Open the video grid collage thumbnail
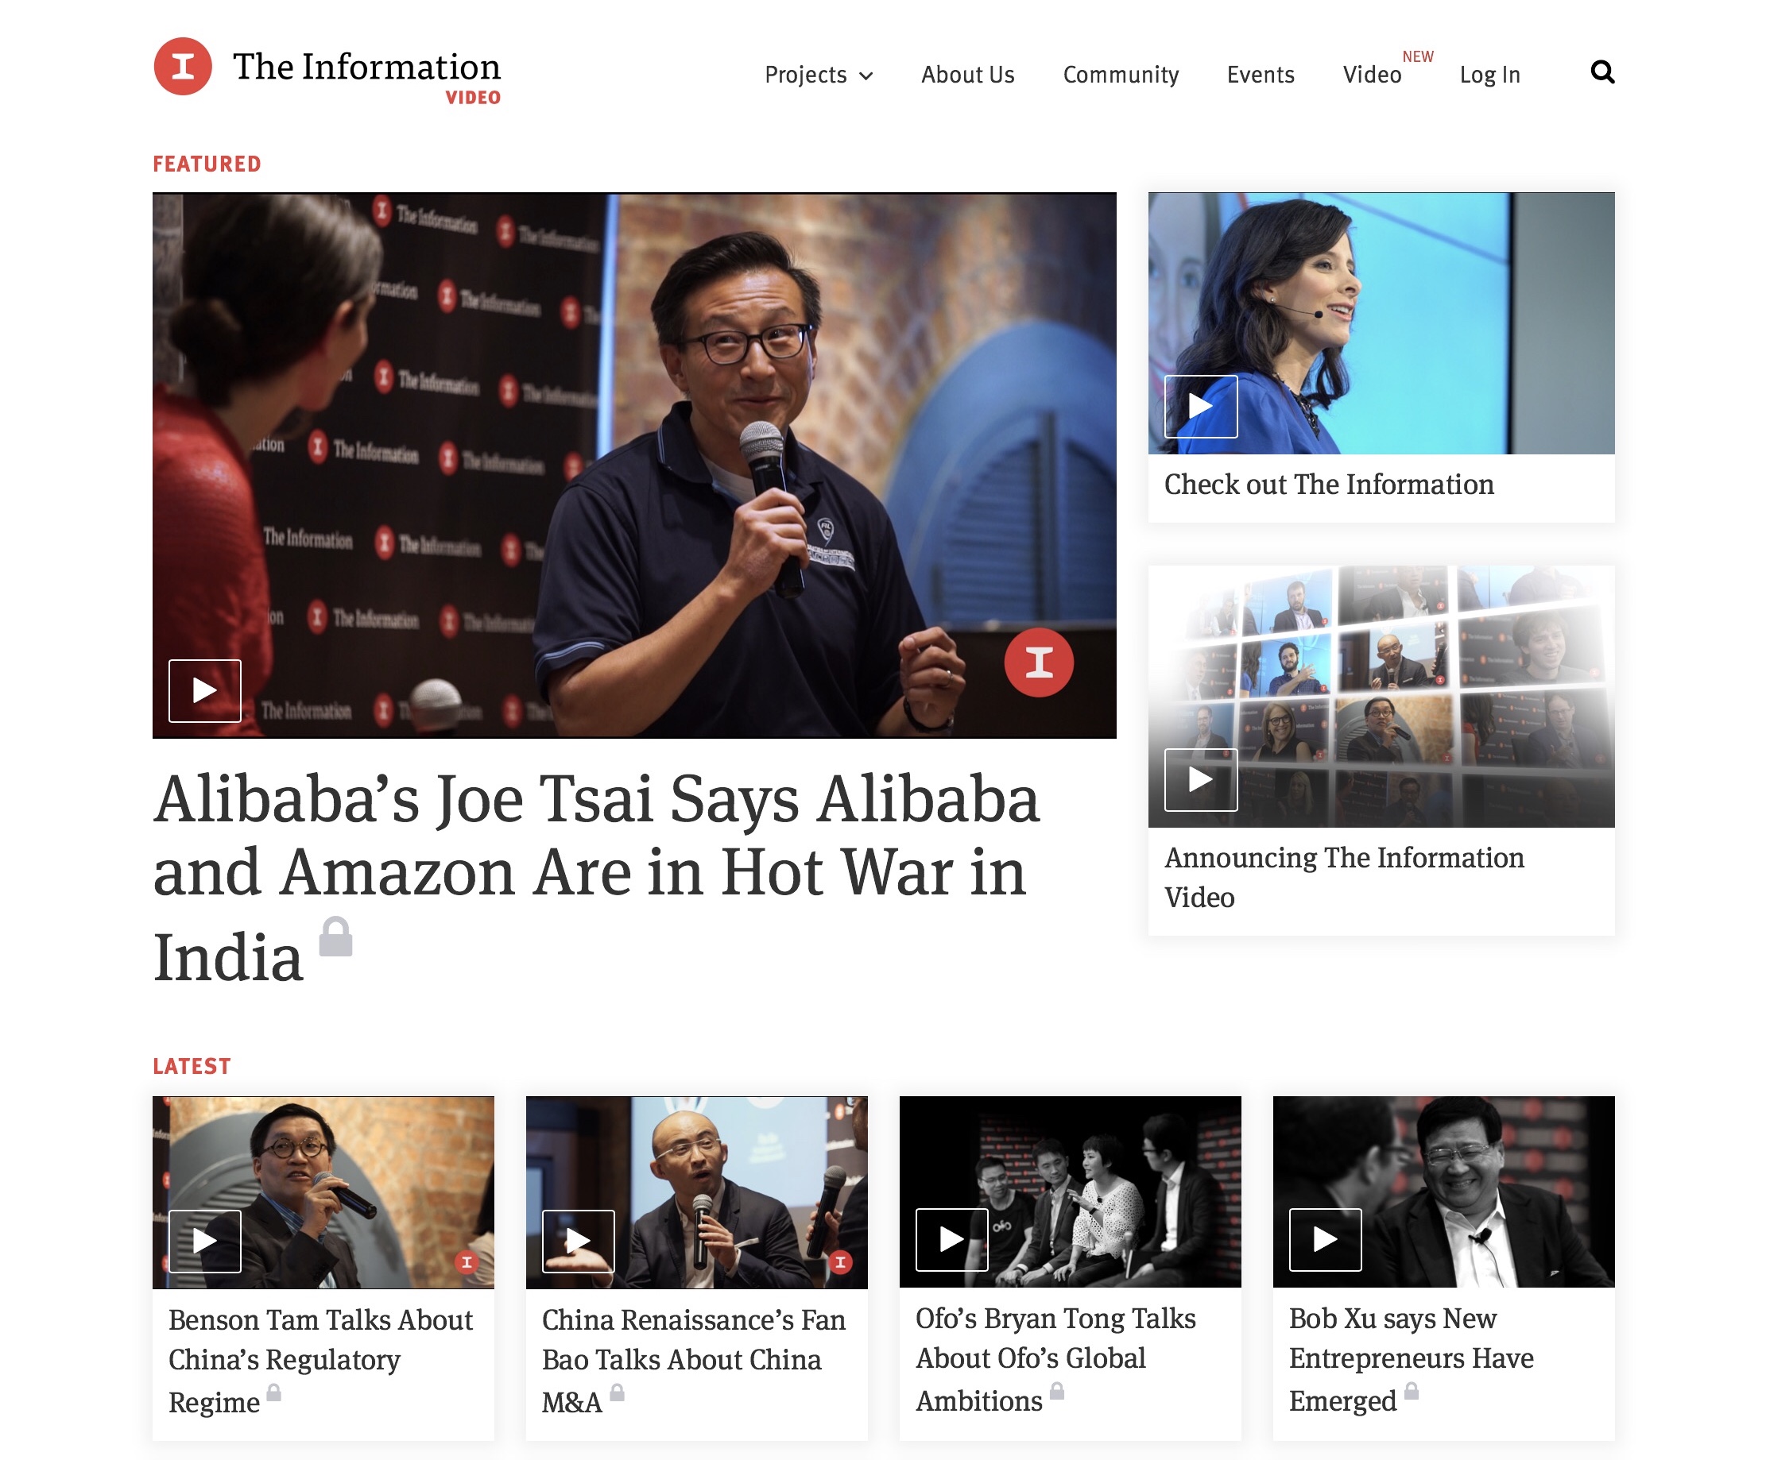Image resolution: width=1766 pixels, height=1460 pixels. (x=1381, y=696)
